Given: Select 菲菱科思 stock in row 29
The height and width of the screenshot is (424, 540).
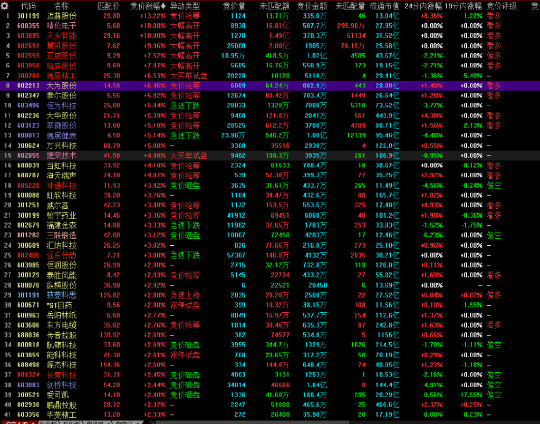Looking at the screenshot, I should click(61, 295).
